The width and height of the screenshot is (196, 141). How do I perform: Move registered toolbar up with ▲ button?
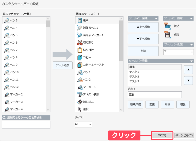[x=188, y=70]
